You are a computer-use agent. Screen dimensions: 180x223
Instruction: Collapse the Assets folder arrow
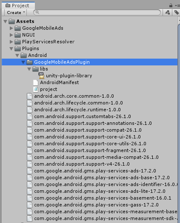[x=6, y=22]
